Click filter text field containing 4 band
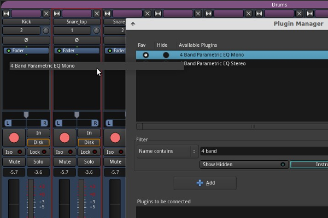This screenshot has width=328, height=218. tap(264, 152)
